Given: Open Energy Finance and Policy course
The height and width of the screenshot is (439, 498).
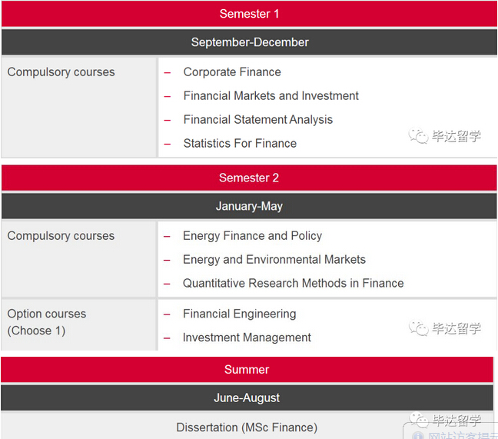Looking at the screenshot, I should pyautogui.click(x=252, y=236).
